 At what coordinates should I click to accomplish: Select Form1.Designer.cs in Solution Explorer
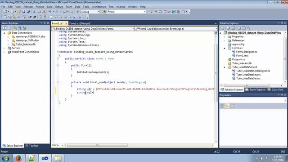[246, 52]
